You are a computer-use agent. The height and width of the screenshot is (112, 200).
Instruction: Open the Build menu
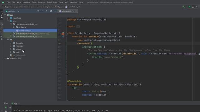[49, 2]
